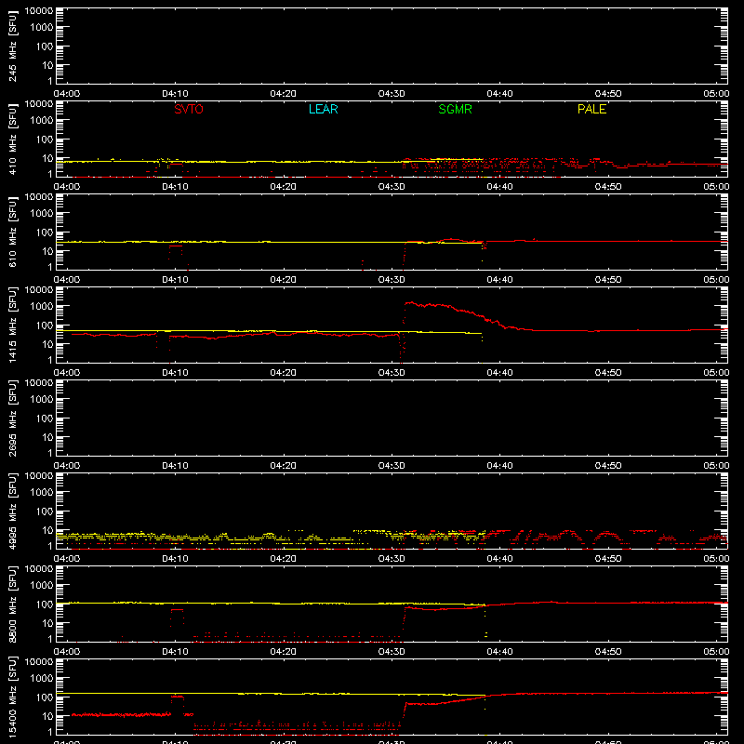Click the 10 tick of the 4995 MHz panel

click(47, 530)
